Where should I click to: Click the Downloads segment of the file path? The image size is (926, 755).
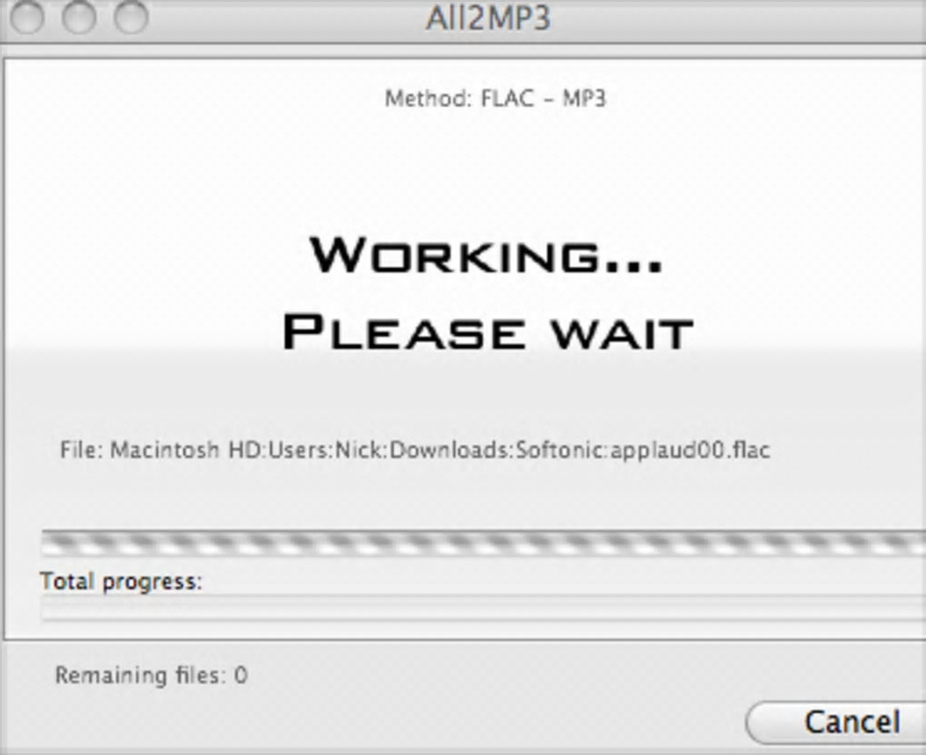tap(449, 450)
